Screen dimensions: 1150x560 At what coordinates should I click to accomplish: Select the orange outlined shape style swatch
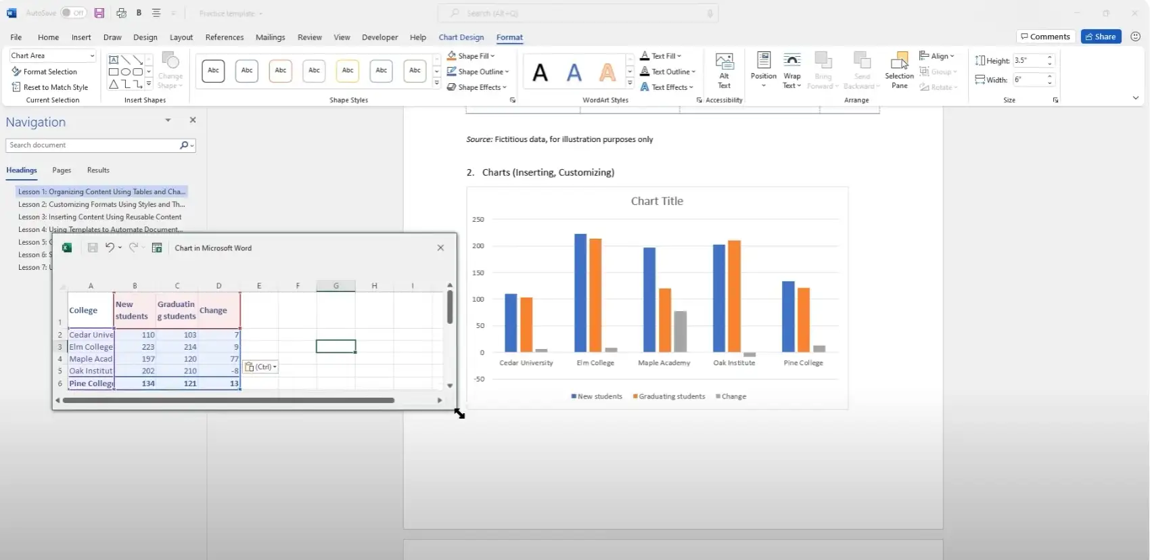point(280,70)
